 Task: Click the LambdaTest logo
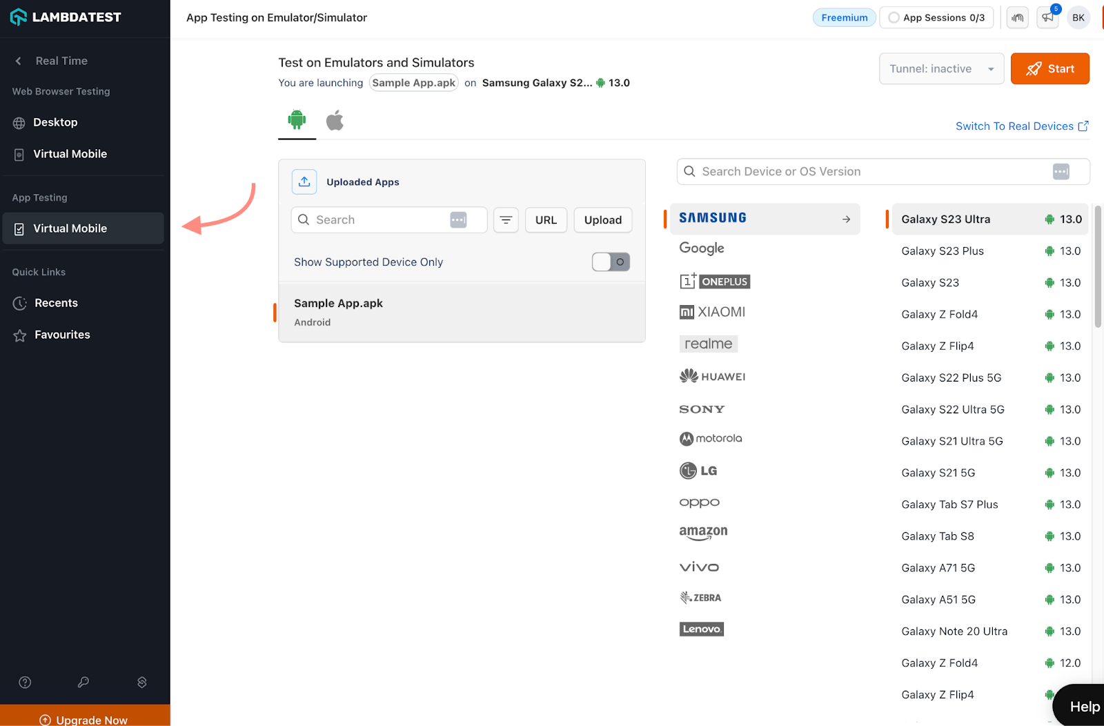tap(66, 17)
